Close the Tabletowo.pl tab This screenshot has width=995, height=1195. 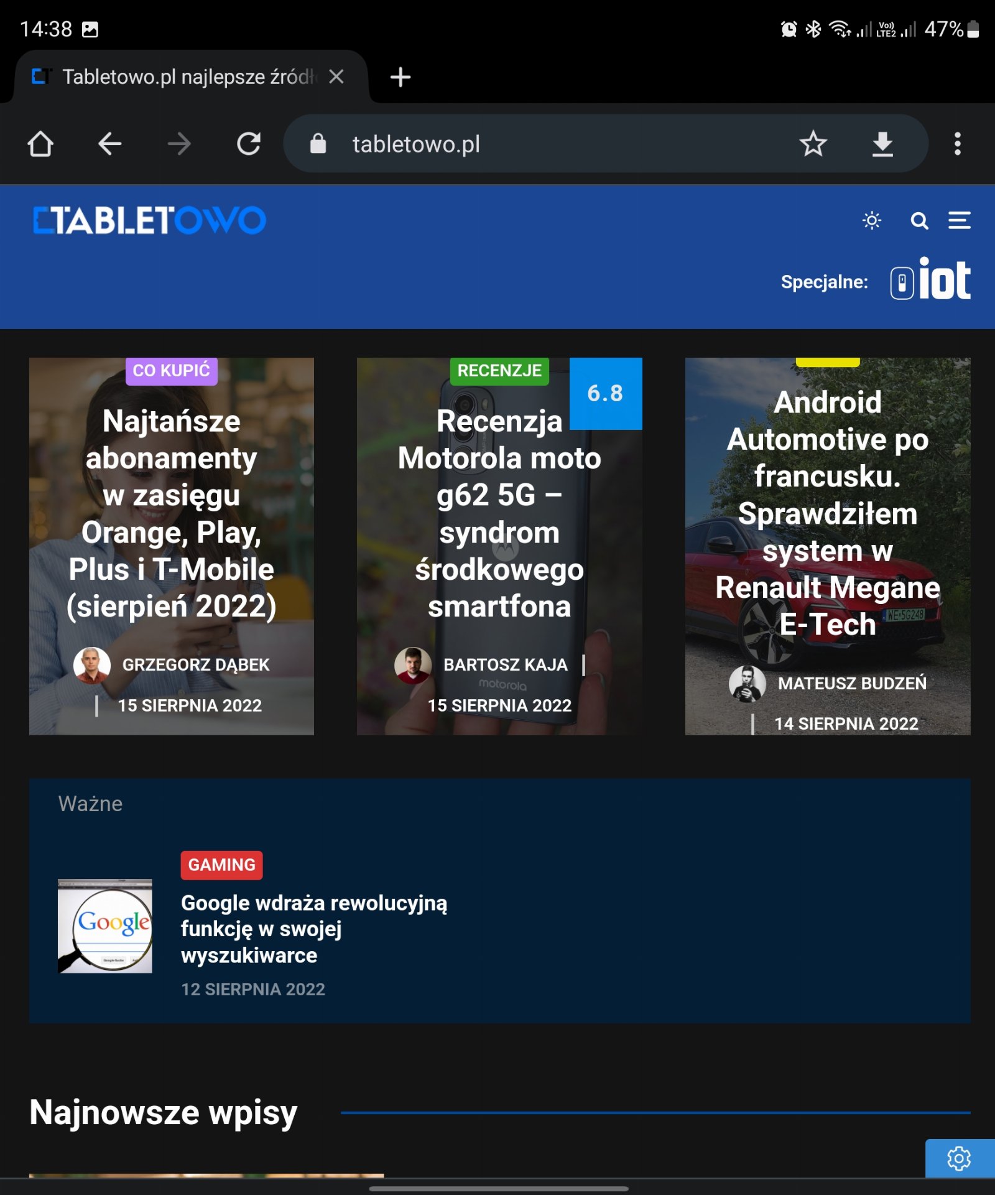coord(336,77)
